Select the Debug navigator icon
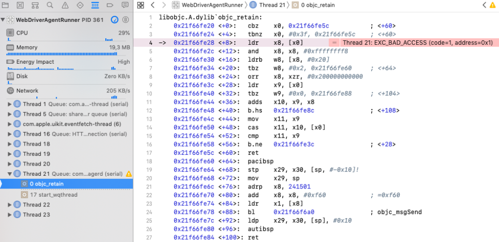This screenshot has height=242, width=499. (95, 5)
